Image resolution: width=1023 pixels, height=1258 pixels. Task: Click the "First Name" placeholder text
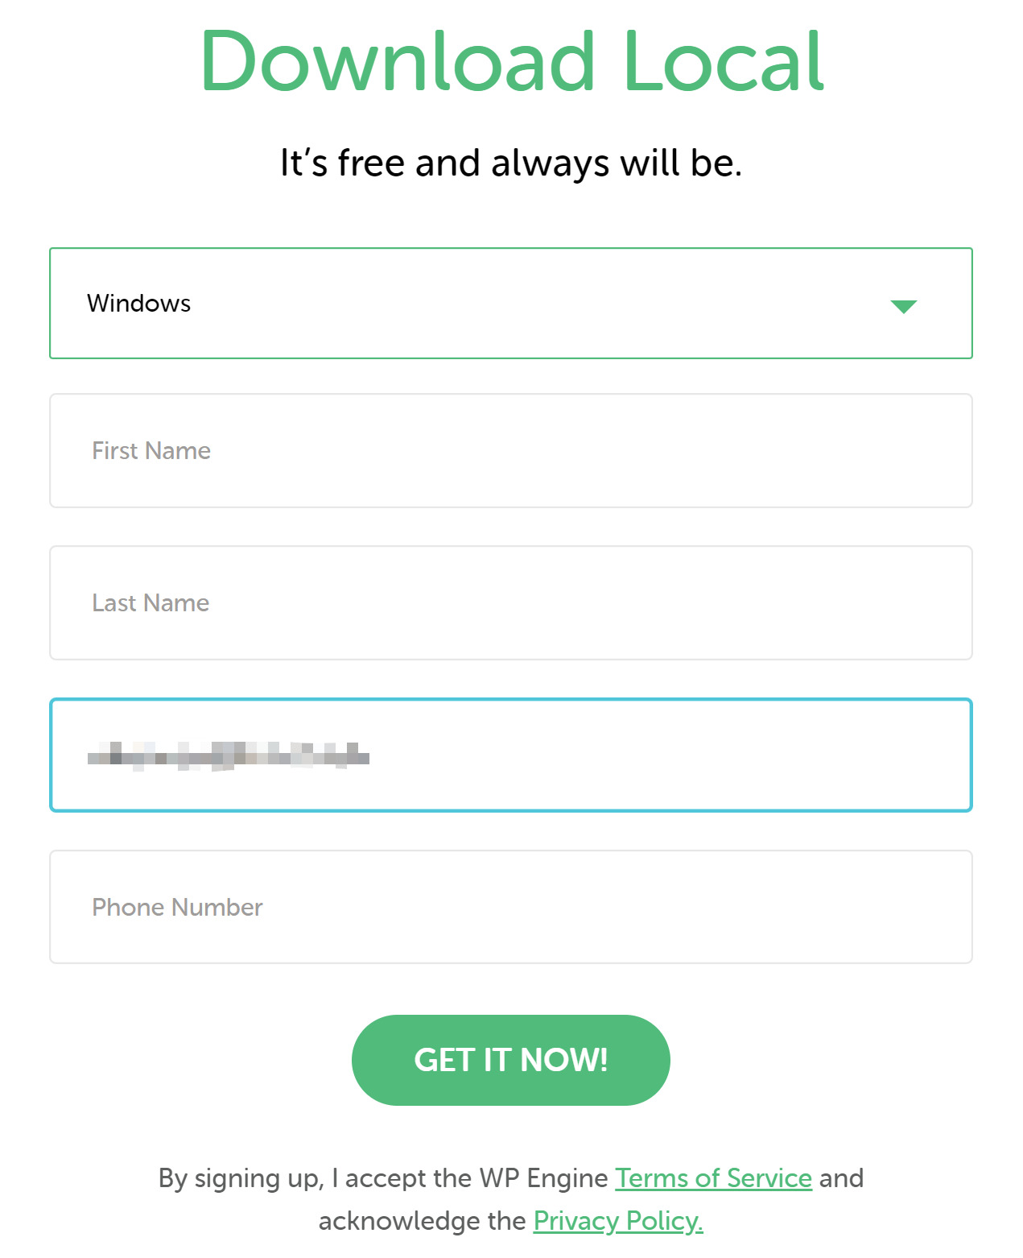(151, 451)
